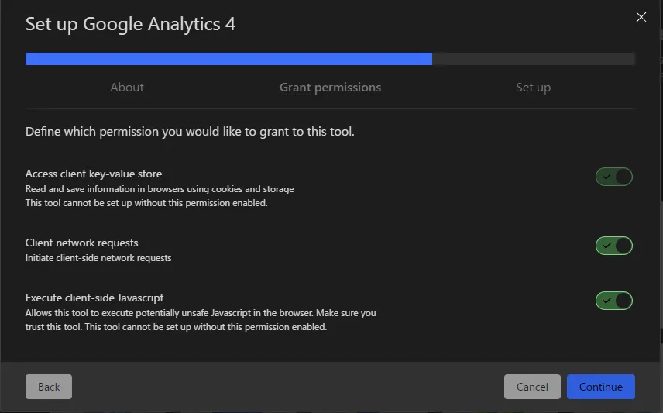The image size is (663, 413).
Task: Click the 'Define which permission' instruction text
Action: coord(190,132)
